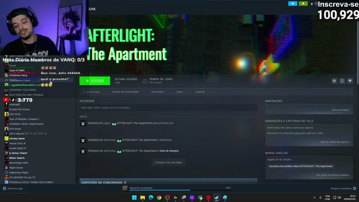Image resolution: width=359 pixels, height=202 pixels.
Task: Write a review for AFTERLIGHT: The Apartment
Action: coord(301,166)
